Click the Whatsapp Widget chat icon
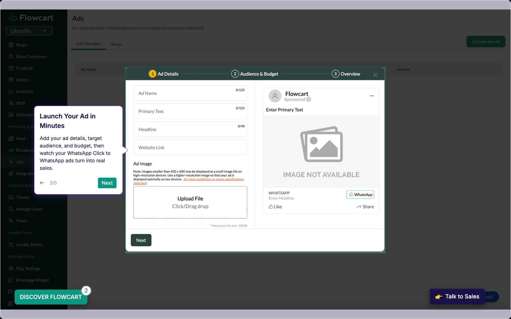This screenshot has height=319, width=511. coord(11,280)
